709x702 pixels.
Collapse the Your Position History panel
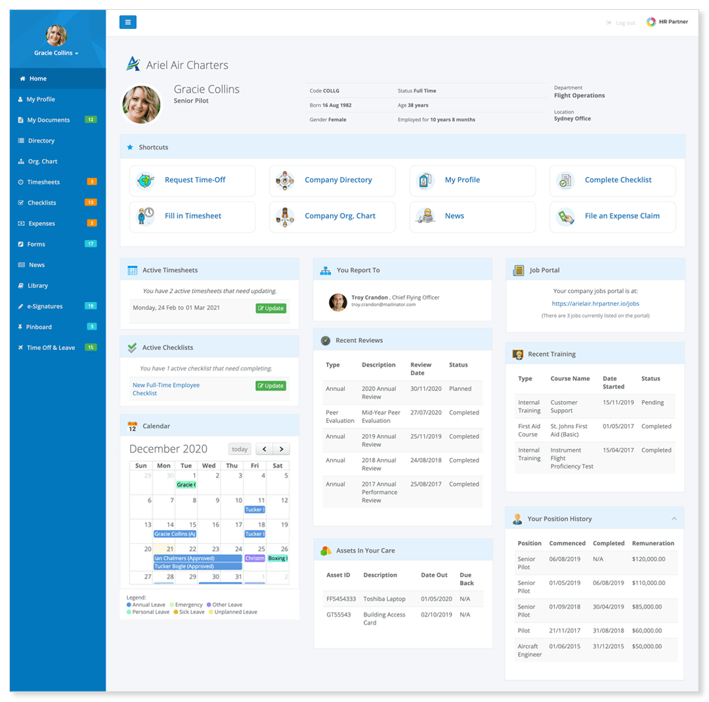click(675, 518)
